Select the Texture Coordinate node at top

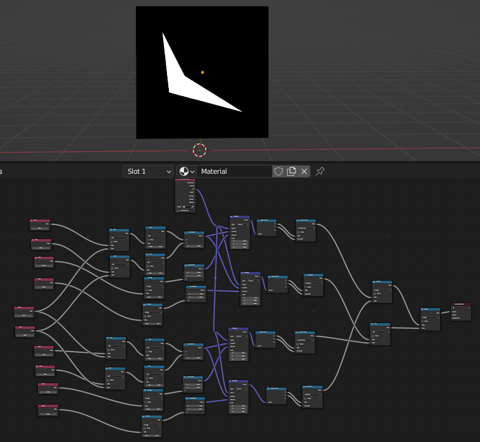click(x=185, y=181)
